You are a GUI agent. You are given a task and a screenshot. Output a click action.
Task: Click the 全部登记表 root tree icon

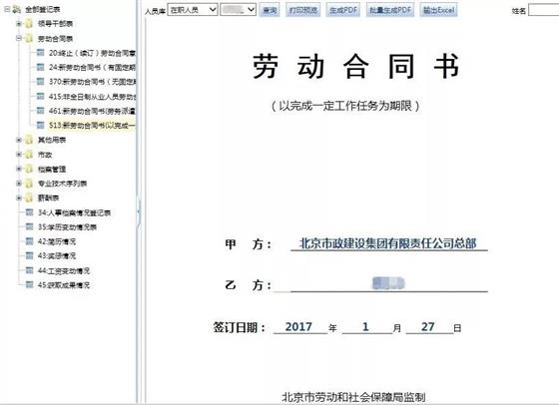pos(16,10)
